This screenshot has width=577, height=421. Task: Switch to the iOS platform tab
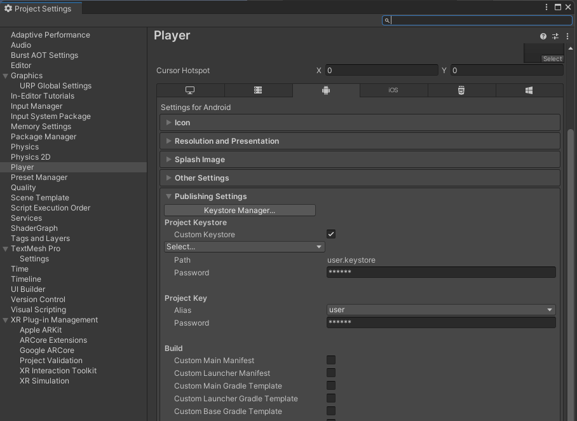pyautogui.click(x=393, y=90)
